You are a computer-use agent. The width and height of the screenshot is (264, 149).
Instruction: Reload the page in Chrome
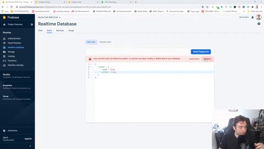pyautogui.click(x=12, y=7)
